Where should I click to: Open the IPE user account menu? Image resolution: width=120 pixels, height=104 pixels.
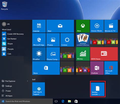(x=6, y=24)
